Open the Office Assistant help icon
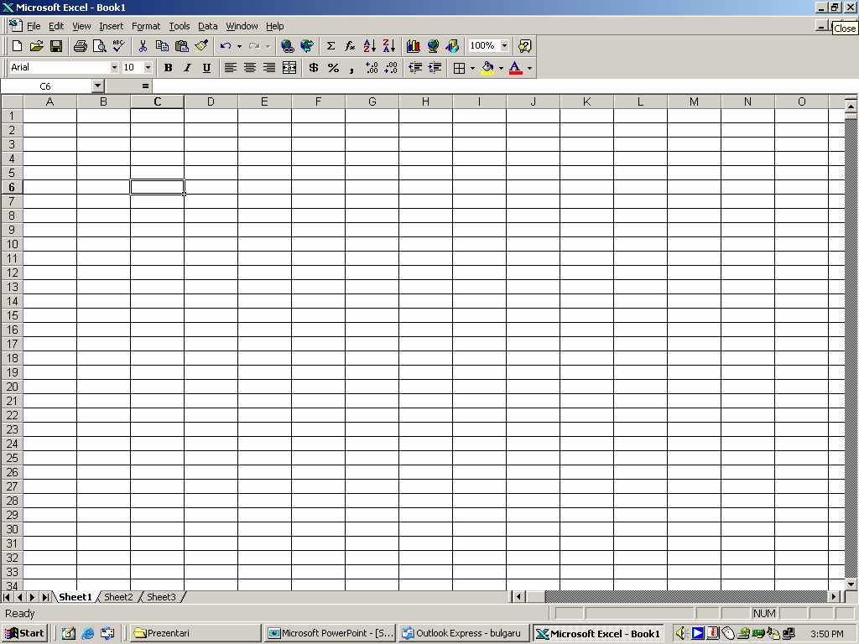 (524, 46)
